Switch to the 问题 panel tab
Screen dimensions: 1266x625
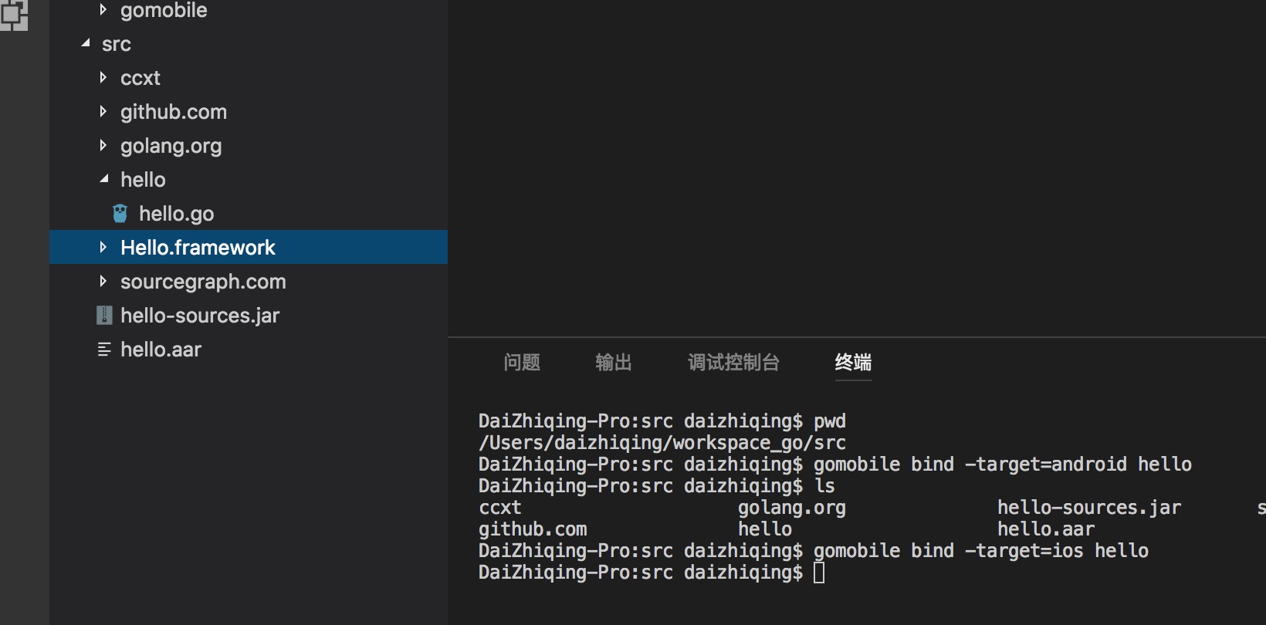coord(522,363)
